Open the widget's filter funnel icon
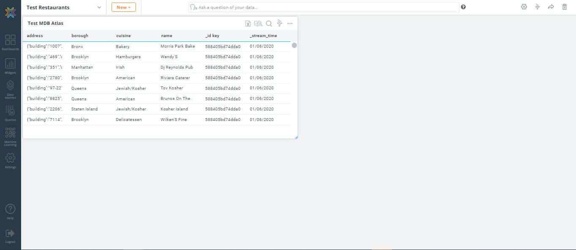The width and height of the screenshot is (576, 250). tap(280, 23)
